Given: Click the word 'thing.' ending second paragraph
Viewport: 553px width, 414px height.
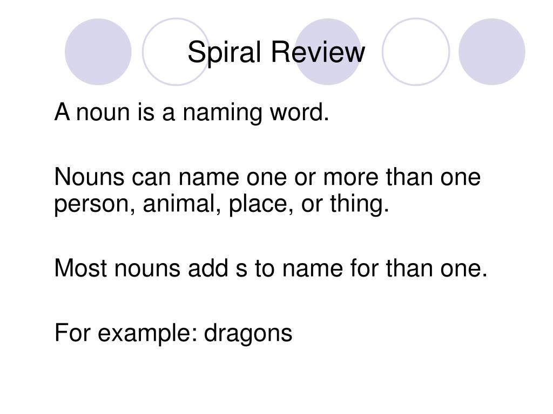Looking at the screenshot, I should tap(360, 204).
